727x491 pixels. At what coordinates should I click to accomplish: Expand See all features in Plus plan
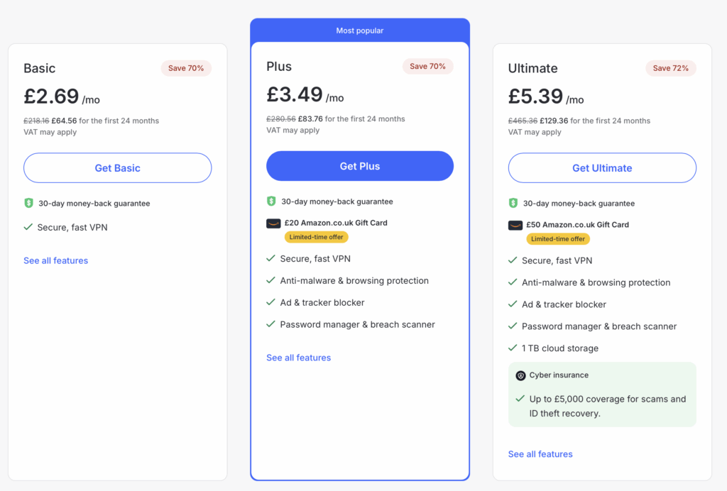(299, 358)
